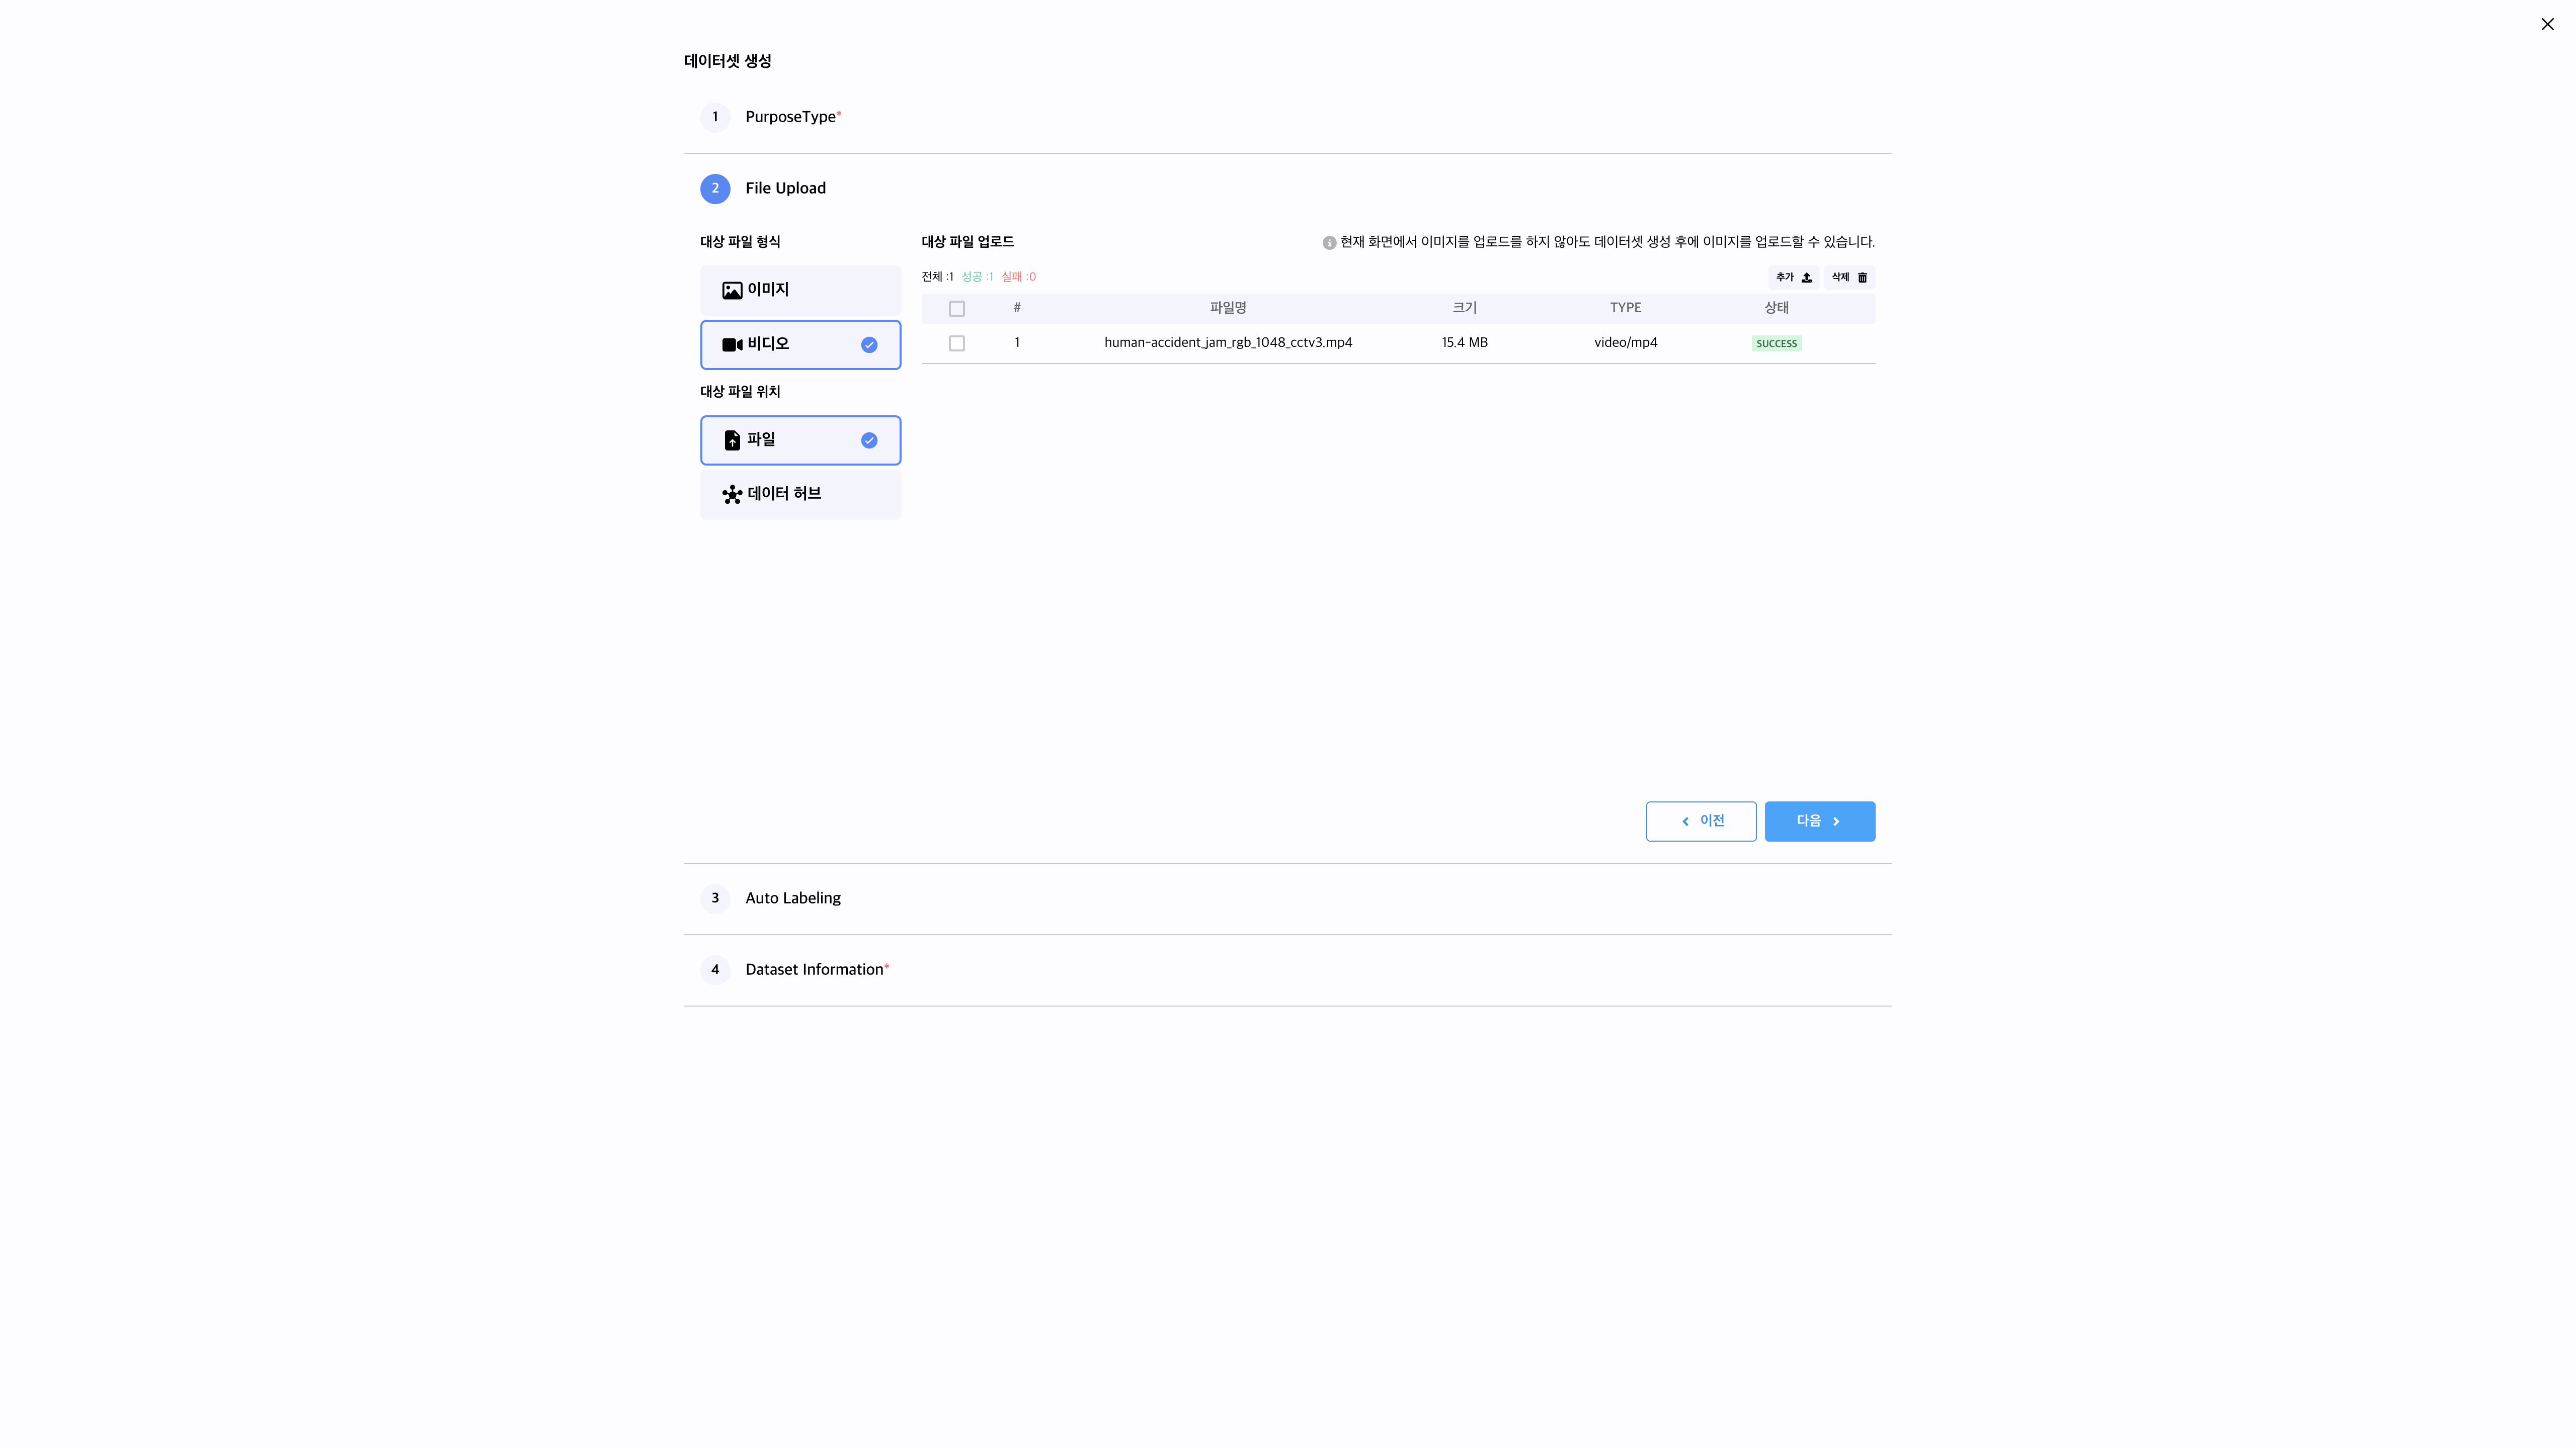Click the file name human-accident_jam_rgb_1048_cctv3.mp4
Screen dimensions: 2576x1448
1228,343
